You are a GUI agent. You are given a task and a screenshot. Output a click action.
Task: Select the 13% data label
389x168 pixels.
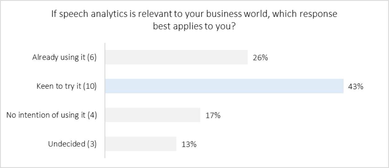189,144
